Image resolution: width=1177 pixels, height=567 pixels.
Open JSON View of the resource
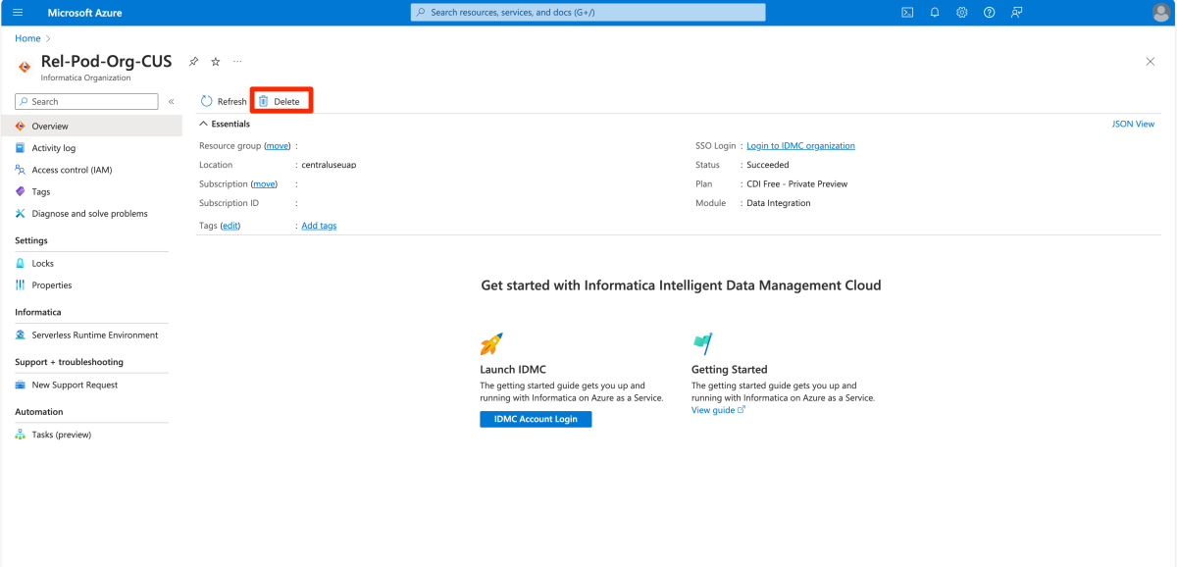click(x=1133, y=124)
